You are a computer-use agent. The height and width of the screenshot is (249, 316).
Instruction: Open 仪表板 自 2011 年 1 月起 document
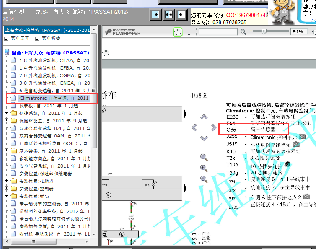pyautogui.click(x=49, y=106)
